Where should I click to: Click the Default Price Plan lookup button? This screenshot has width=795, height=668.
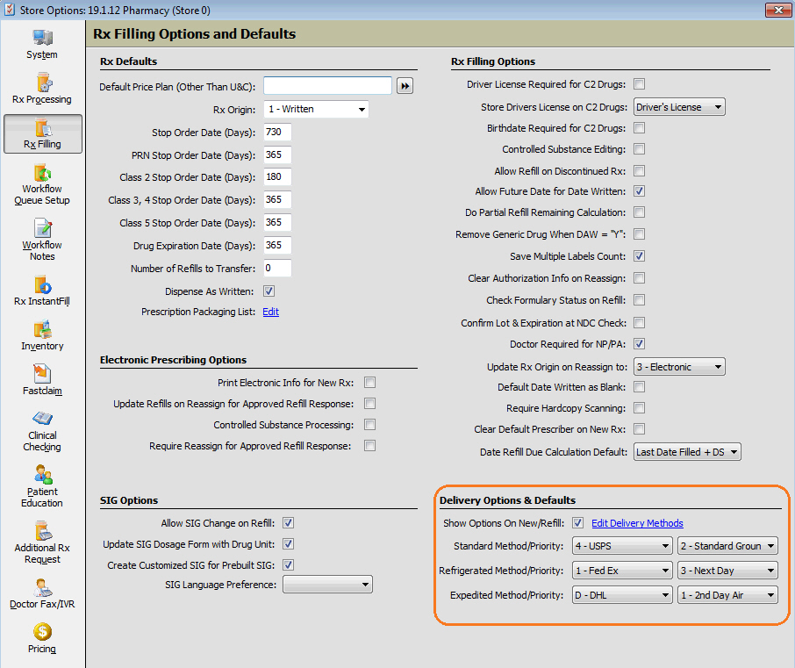click(405, 86)
